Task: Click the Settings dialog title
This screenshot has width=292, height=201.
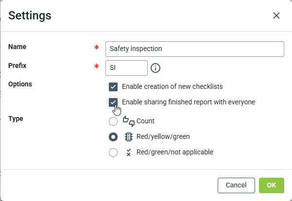Action: 30,16
